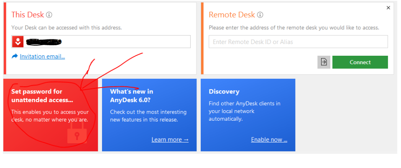Click the green Connect button
The height and width of the screenshot is (168, 401).
[360, 62]
